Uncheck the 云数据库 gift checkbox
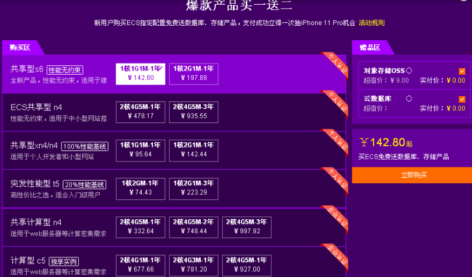The width and height of the screenshot is (472, 277). (x=461, y=99)
